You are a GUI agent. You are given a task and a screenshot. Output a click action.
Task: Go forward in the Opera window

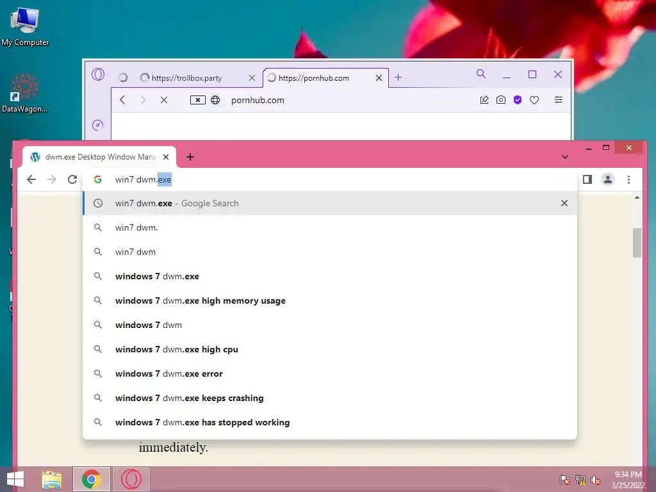143,100
